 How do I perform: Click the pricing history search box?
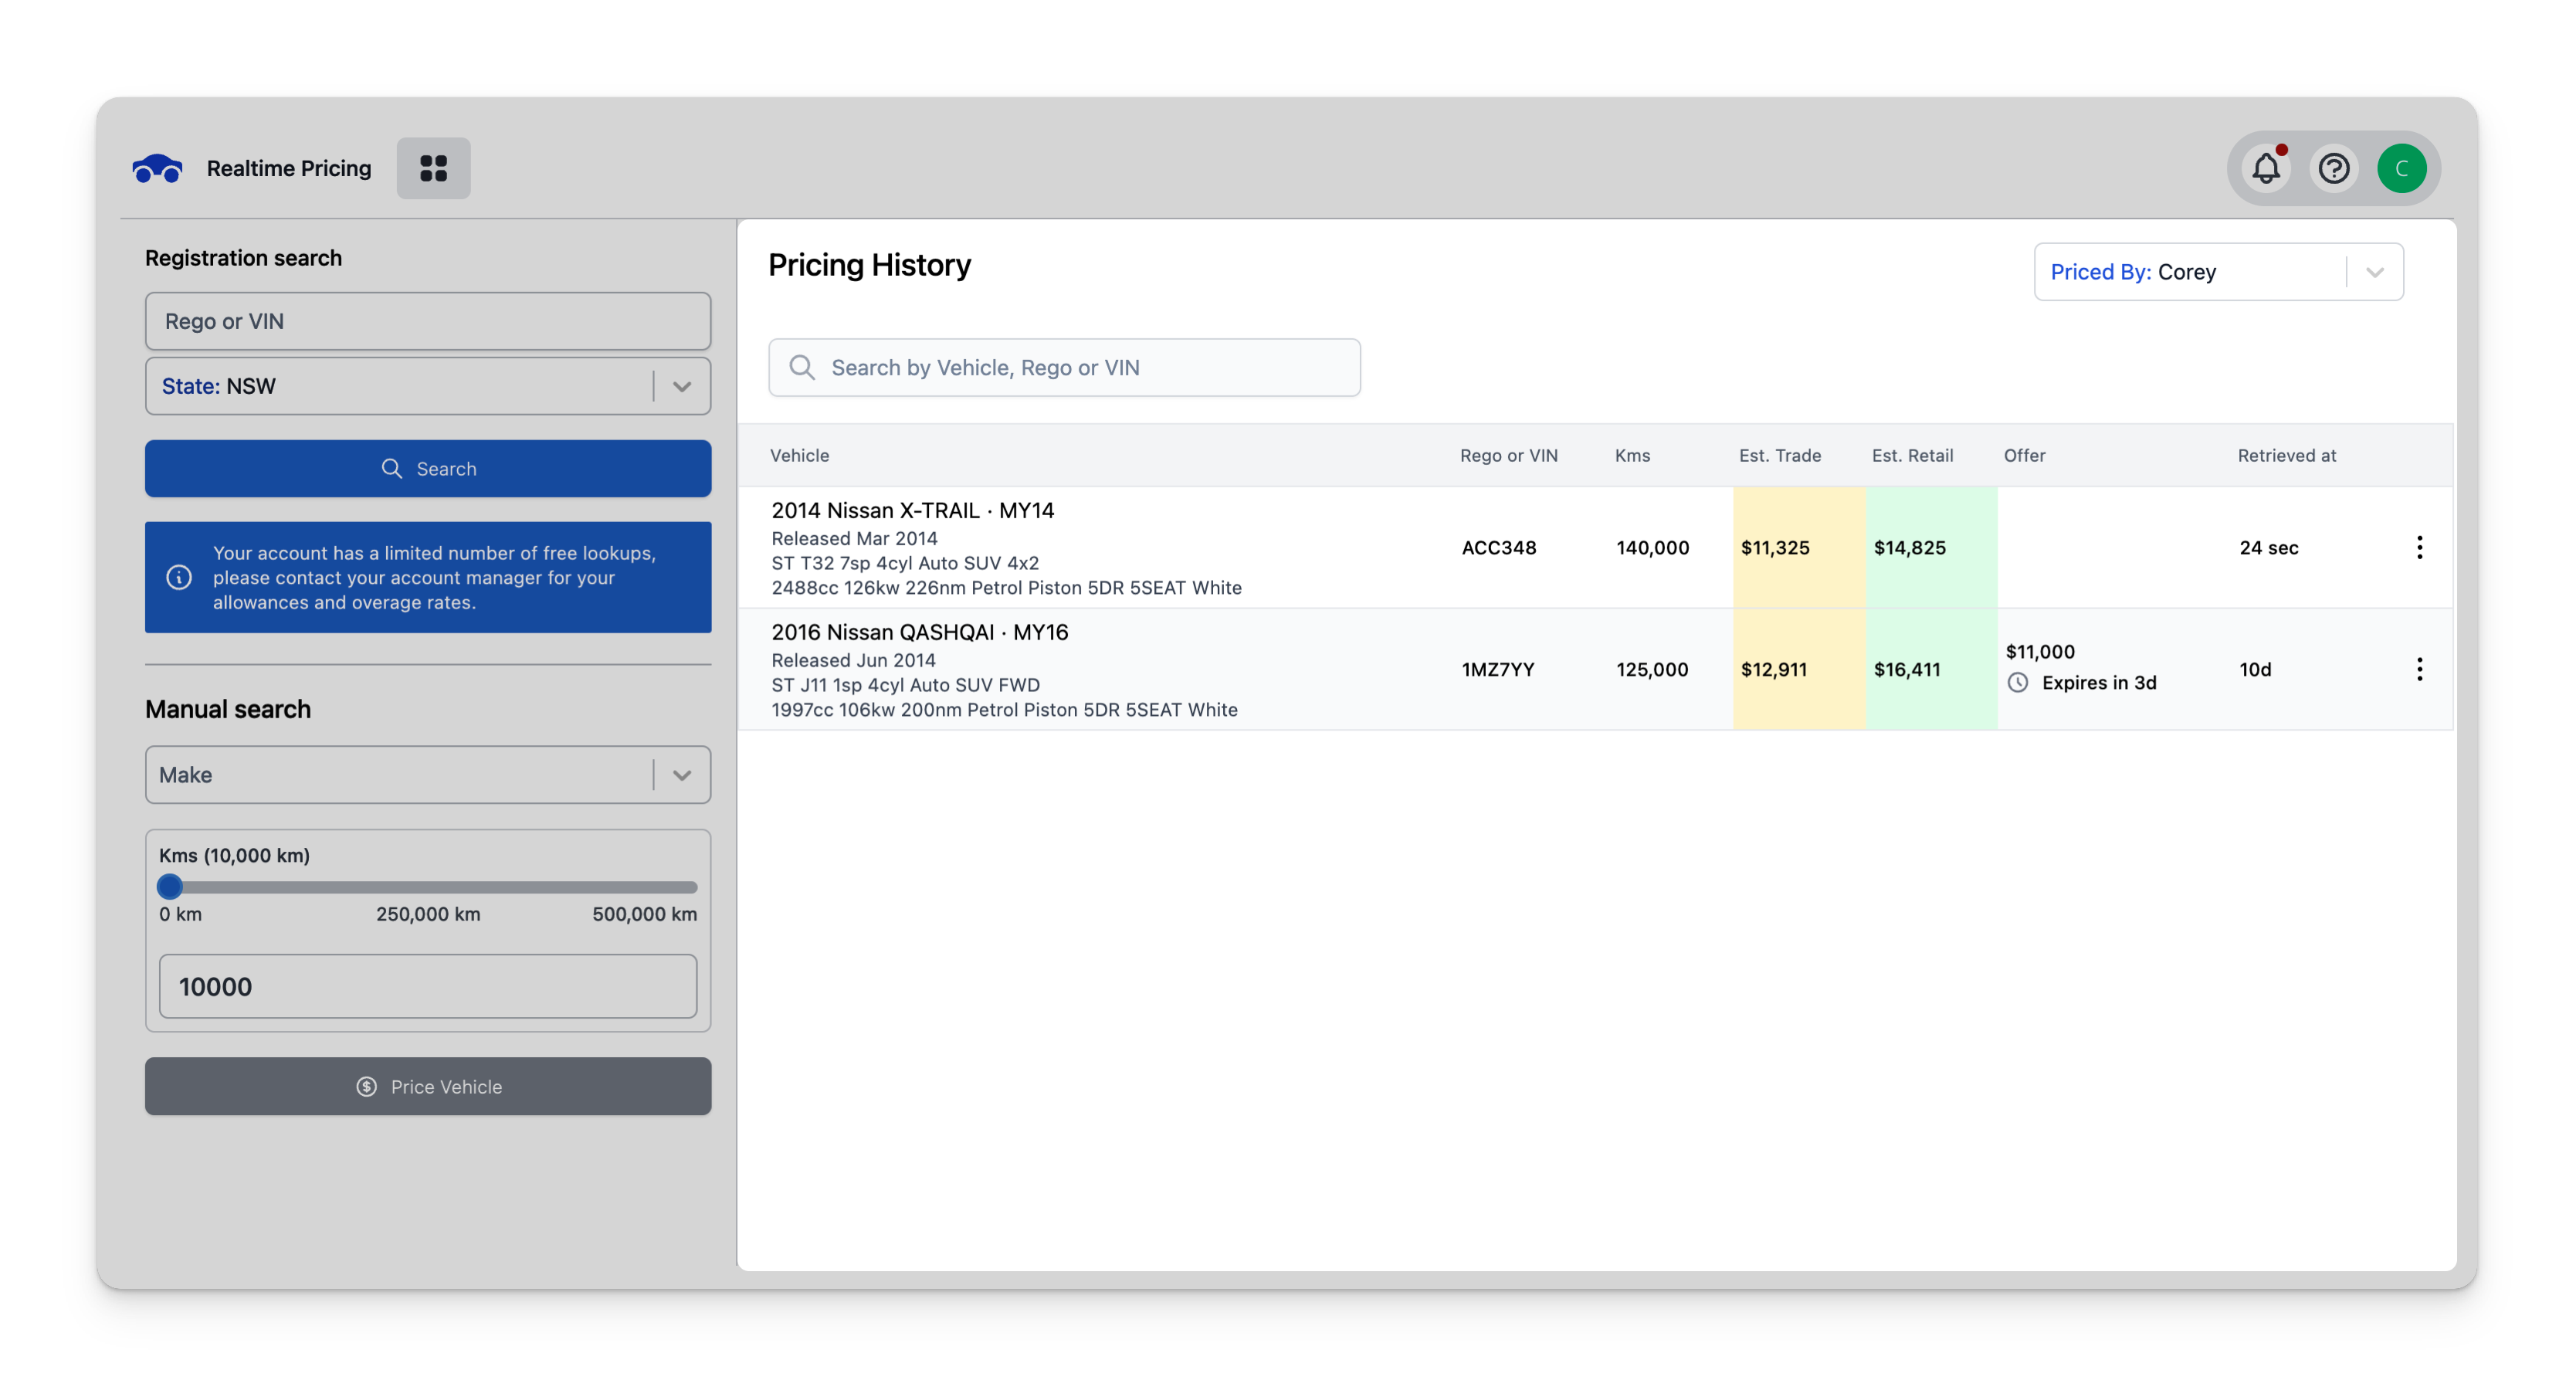pyautogui.click(x=1064, y=367)
